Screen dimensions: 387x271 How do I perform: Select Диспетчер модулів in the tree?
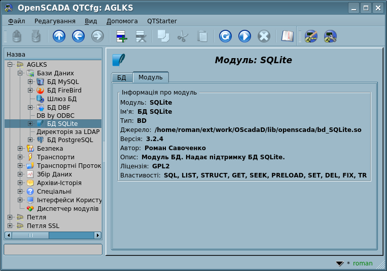(67, 208)
